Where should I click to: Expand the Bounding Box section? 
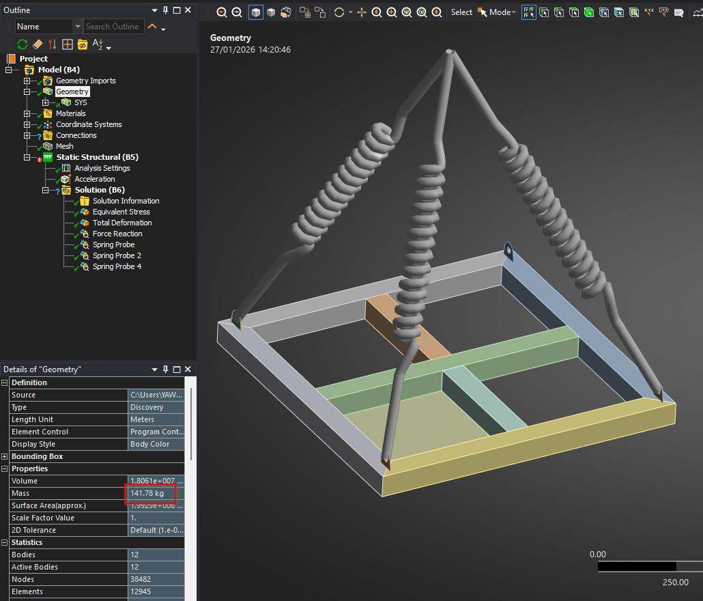pyautogui.click(x=5, y=456)
